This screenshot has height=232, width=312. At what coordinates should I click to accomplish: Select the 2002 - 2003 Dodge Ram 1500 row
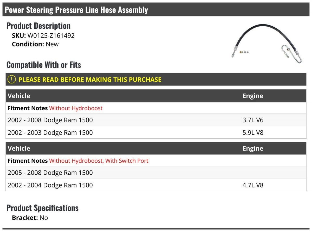pos(156,133)
